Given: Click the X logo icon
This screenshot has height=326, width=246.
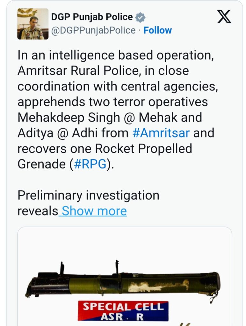Looking at the screenshot, I should click(224, 17).
